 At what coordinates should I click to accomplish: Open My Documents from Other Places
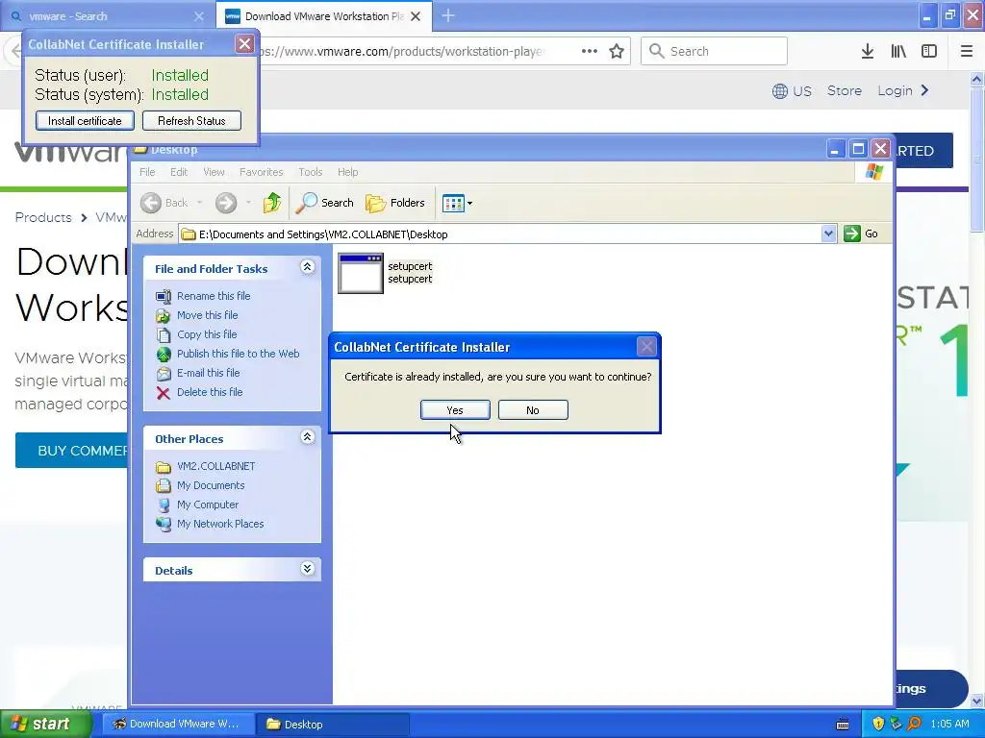[211, 485]
